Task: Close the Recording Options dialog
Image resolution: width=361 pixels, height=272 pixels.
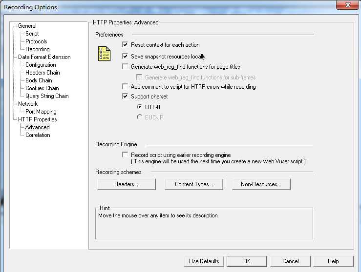Action: pos(348,5)
